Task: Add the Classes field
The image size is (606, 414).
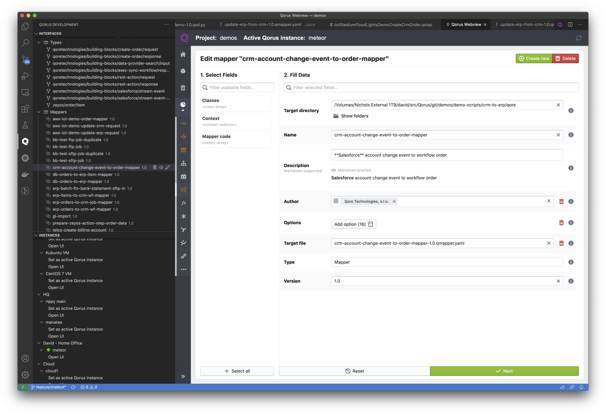Action: 235,103
